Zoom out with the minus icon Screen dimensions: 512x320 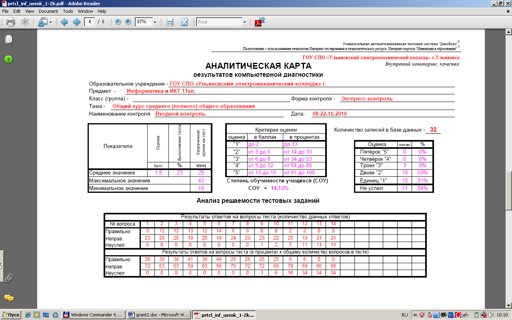118,22
